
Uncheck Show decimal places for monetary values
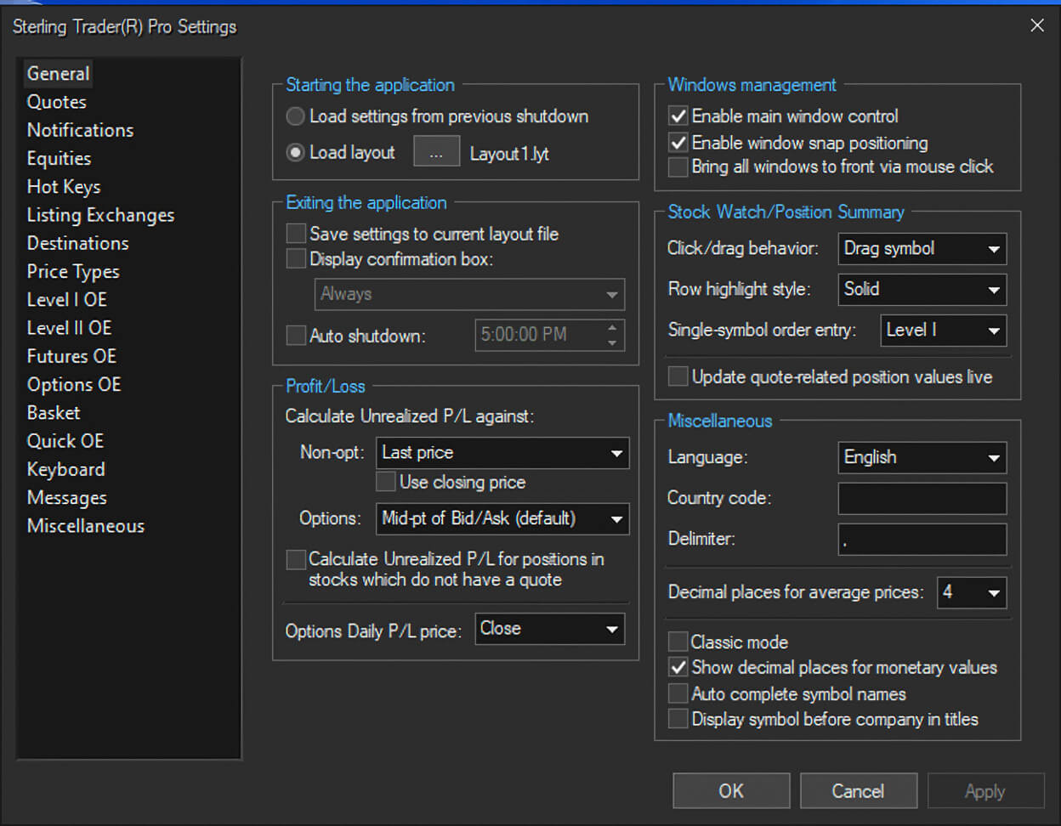(678, 667)
